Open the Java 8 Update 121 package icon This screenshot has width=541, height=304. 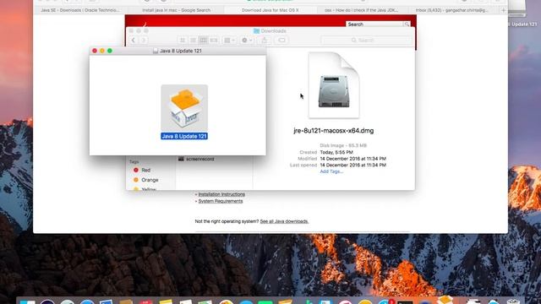[184, 107]
